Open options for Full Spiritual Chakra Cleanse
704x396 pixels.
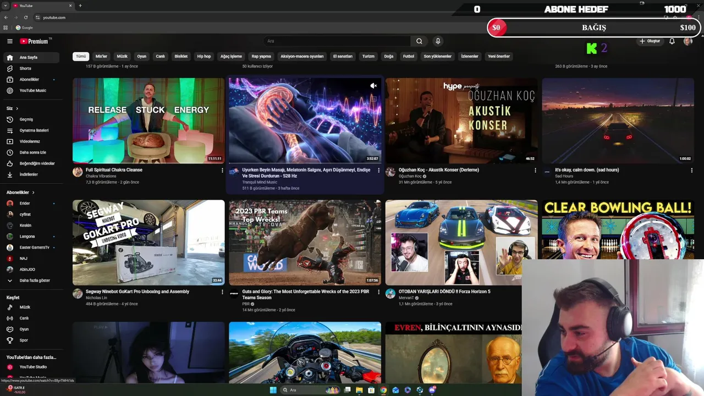pyautogui.click(x=222, y=170)
